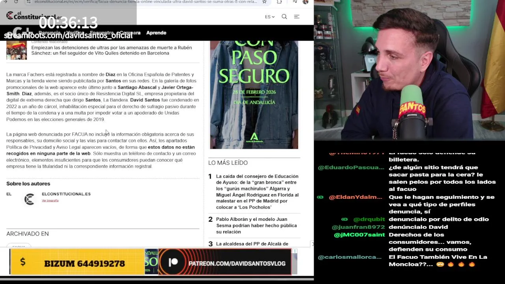Screen dimensions: 505x284
Task: Click the El Constitucional logo
Action: 34,16
